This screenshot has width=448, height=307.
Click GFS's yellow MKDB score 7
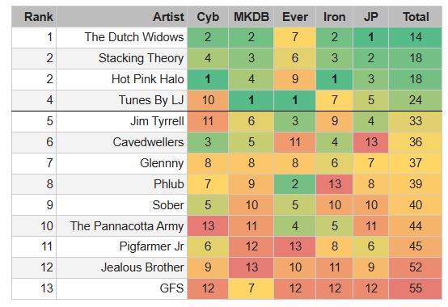pyautogui.click(x=251, y=288)
